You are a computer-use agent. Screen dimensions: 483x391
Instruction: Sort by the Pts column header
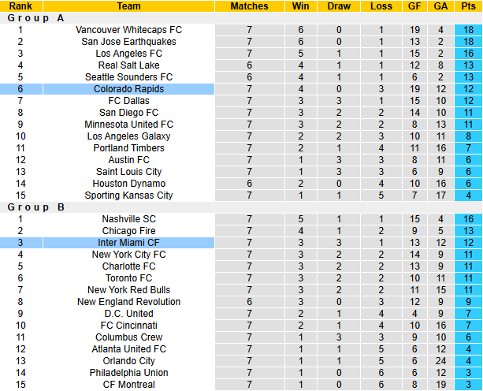[468, 6]
